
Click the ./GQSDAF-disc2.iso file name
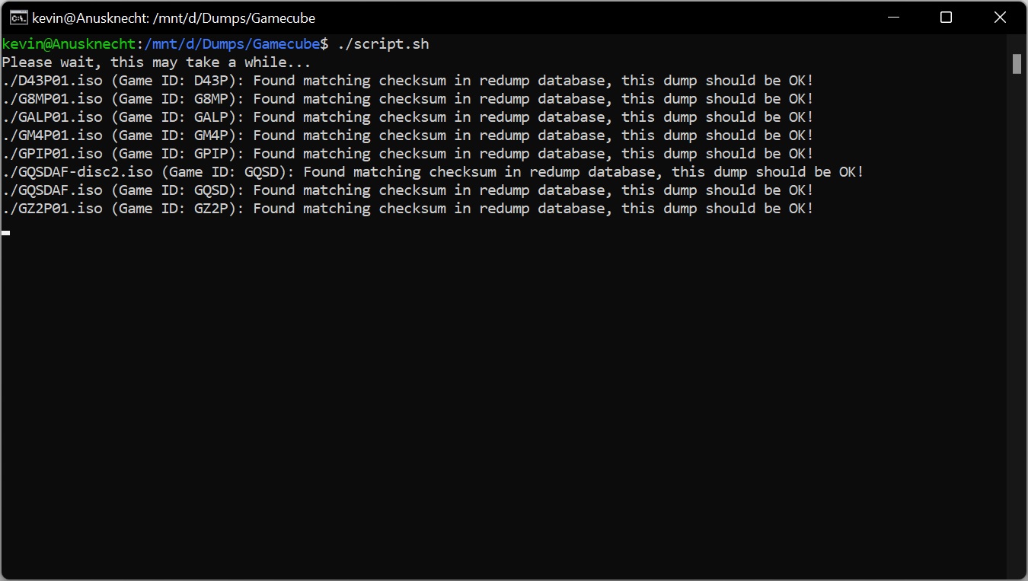pyautogui.click(x=77, y=172)
